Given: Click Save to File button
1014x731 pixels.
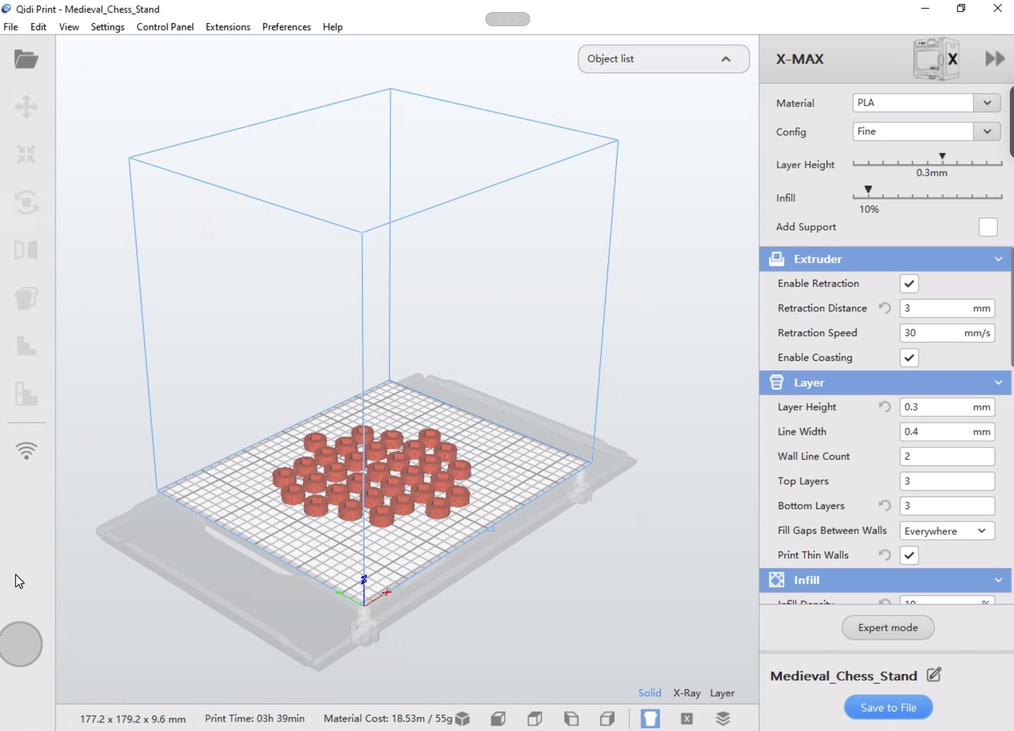Looking at the screenshot, I should click(x=888, y=707).
